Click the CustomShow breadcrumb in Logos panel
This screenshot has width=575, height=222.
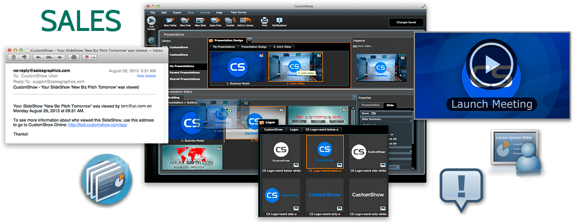coord(274,130)
